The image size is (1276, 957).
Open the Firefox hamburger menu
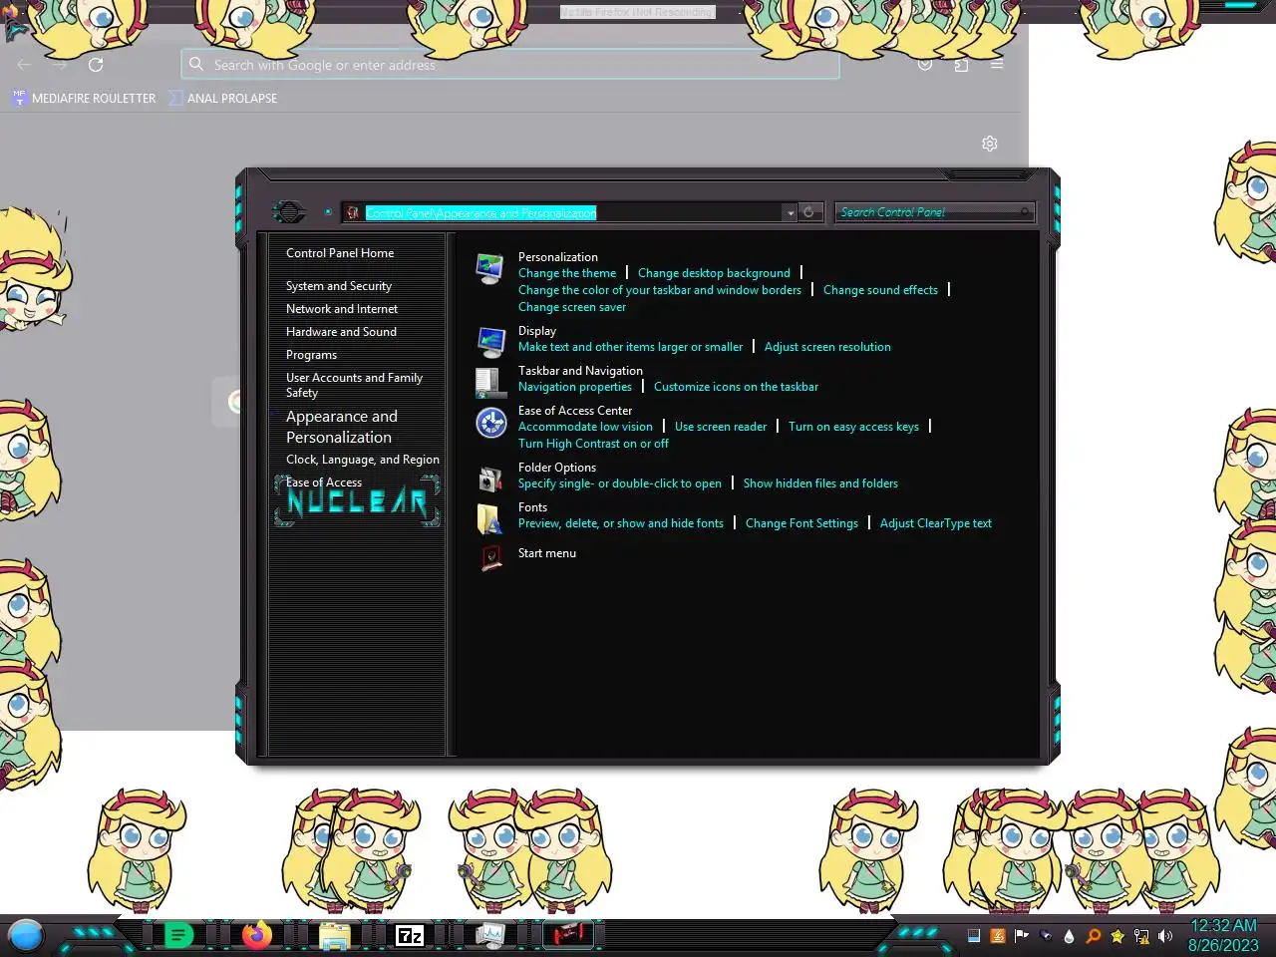pyautogui.click(x=997, y=65)
